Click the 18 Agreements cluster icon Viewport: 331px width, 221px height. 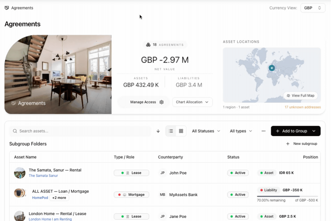point(148,45)
